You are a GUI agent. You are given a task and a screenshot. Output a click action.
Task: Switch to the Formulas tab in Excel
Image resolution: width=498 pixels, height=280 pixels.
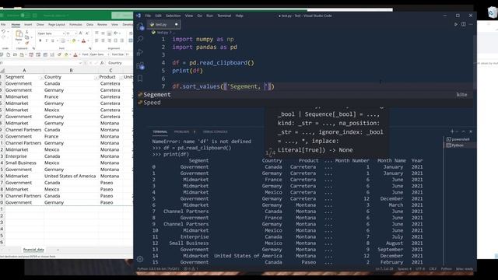[75, 24]
